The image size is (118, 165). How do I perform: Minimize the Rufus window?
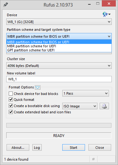point(89,4)
